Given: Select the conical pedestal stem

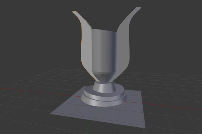Looking at the screenshot, I should point(104,87).
